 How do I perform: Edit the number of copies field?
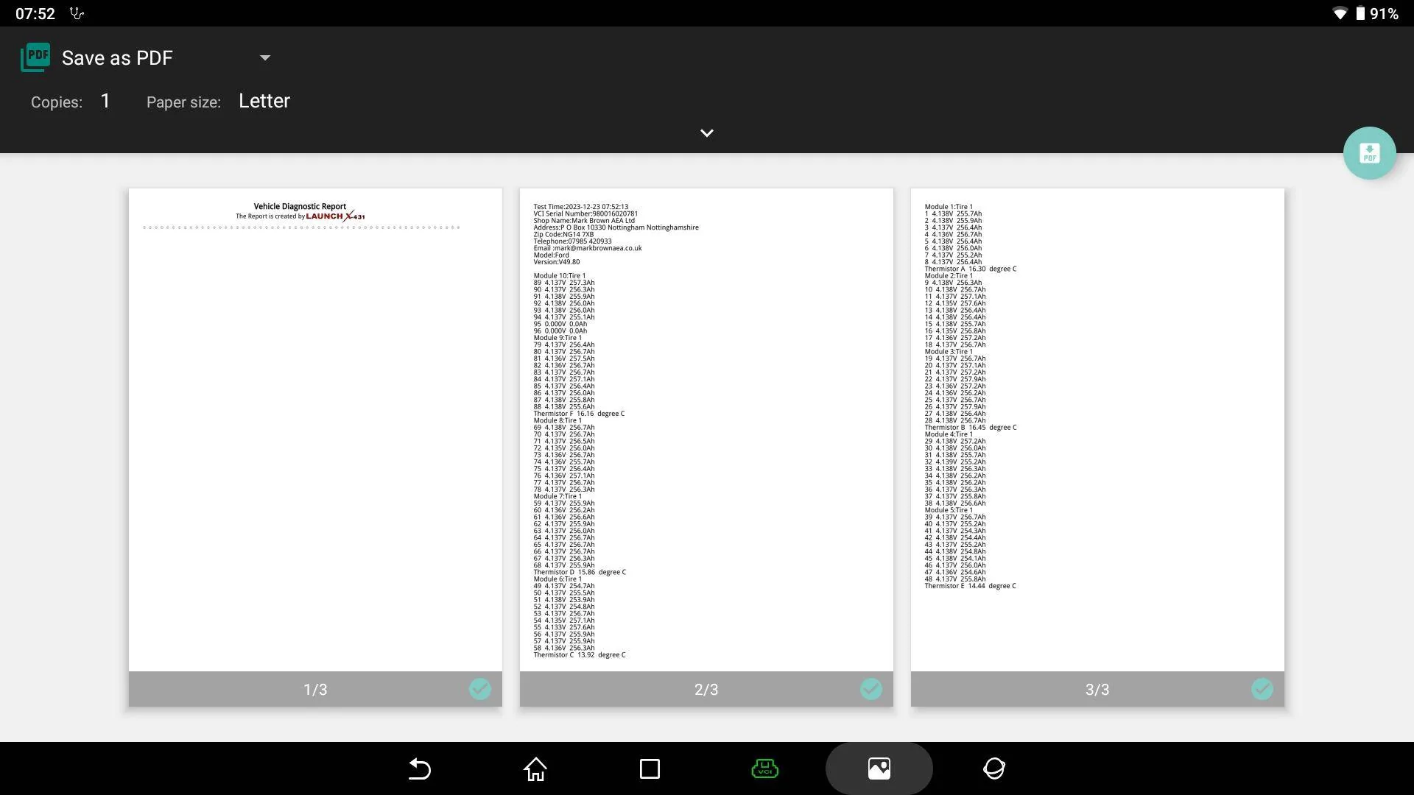click(105, 101)
